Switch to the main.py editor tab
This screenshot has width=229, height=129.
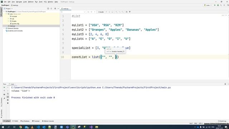65,9
